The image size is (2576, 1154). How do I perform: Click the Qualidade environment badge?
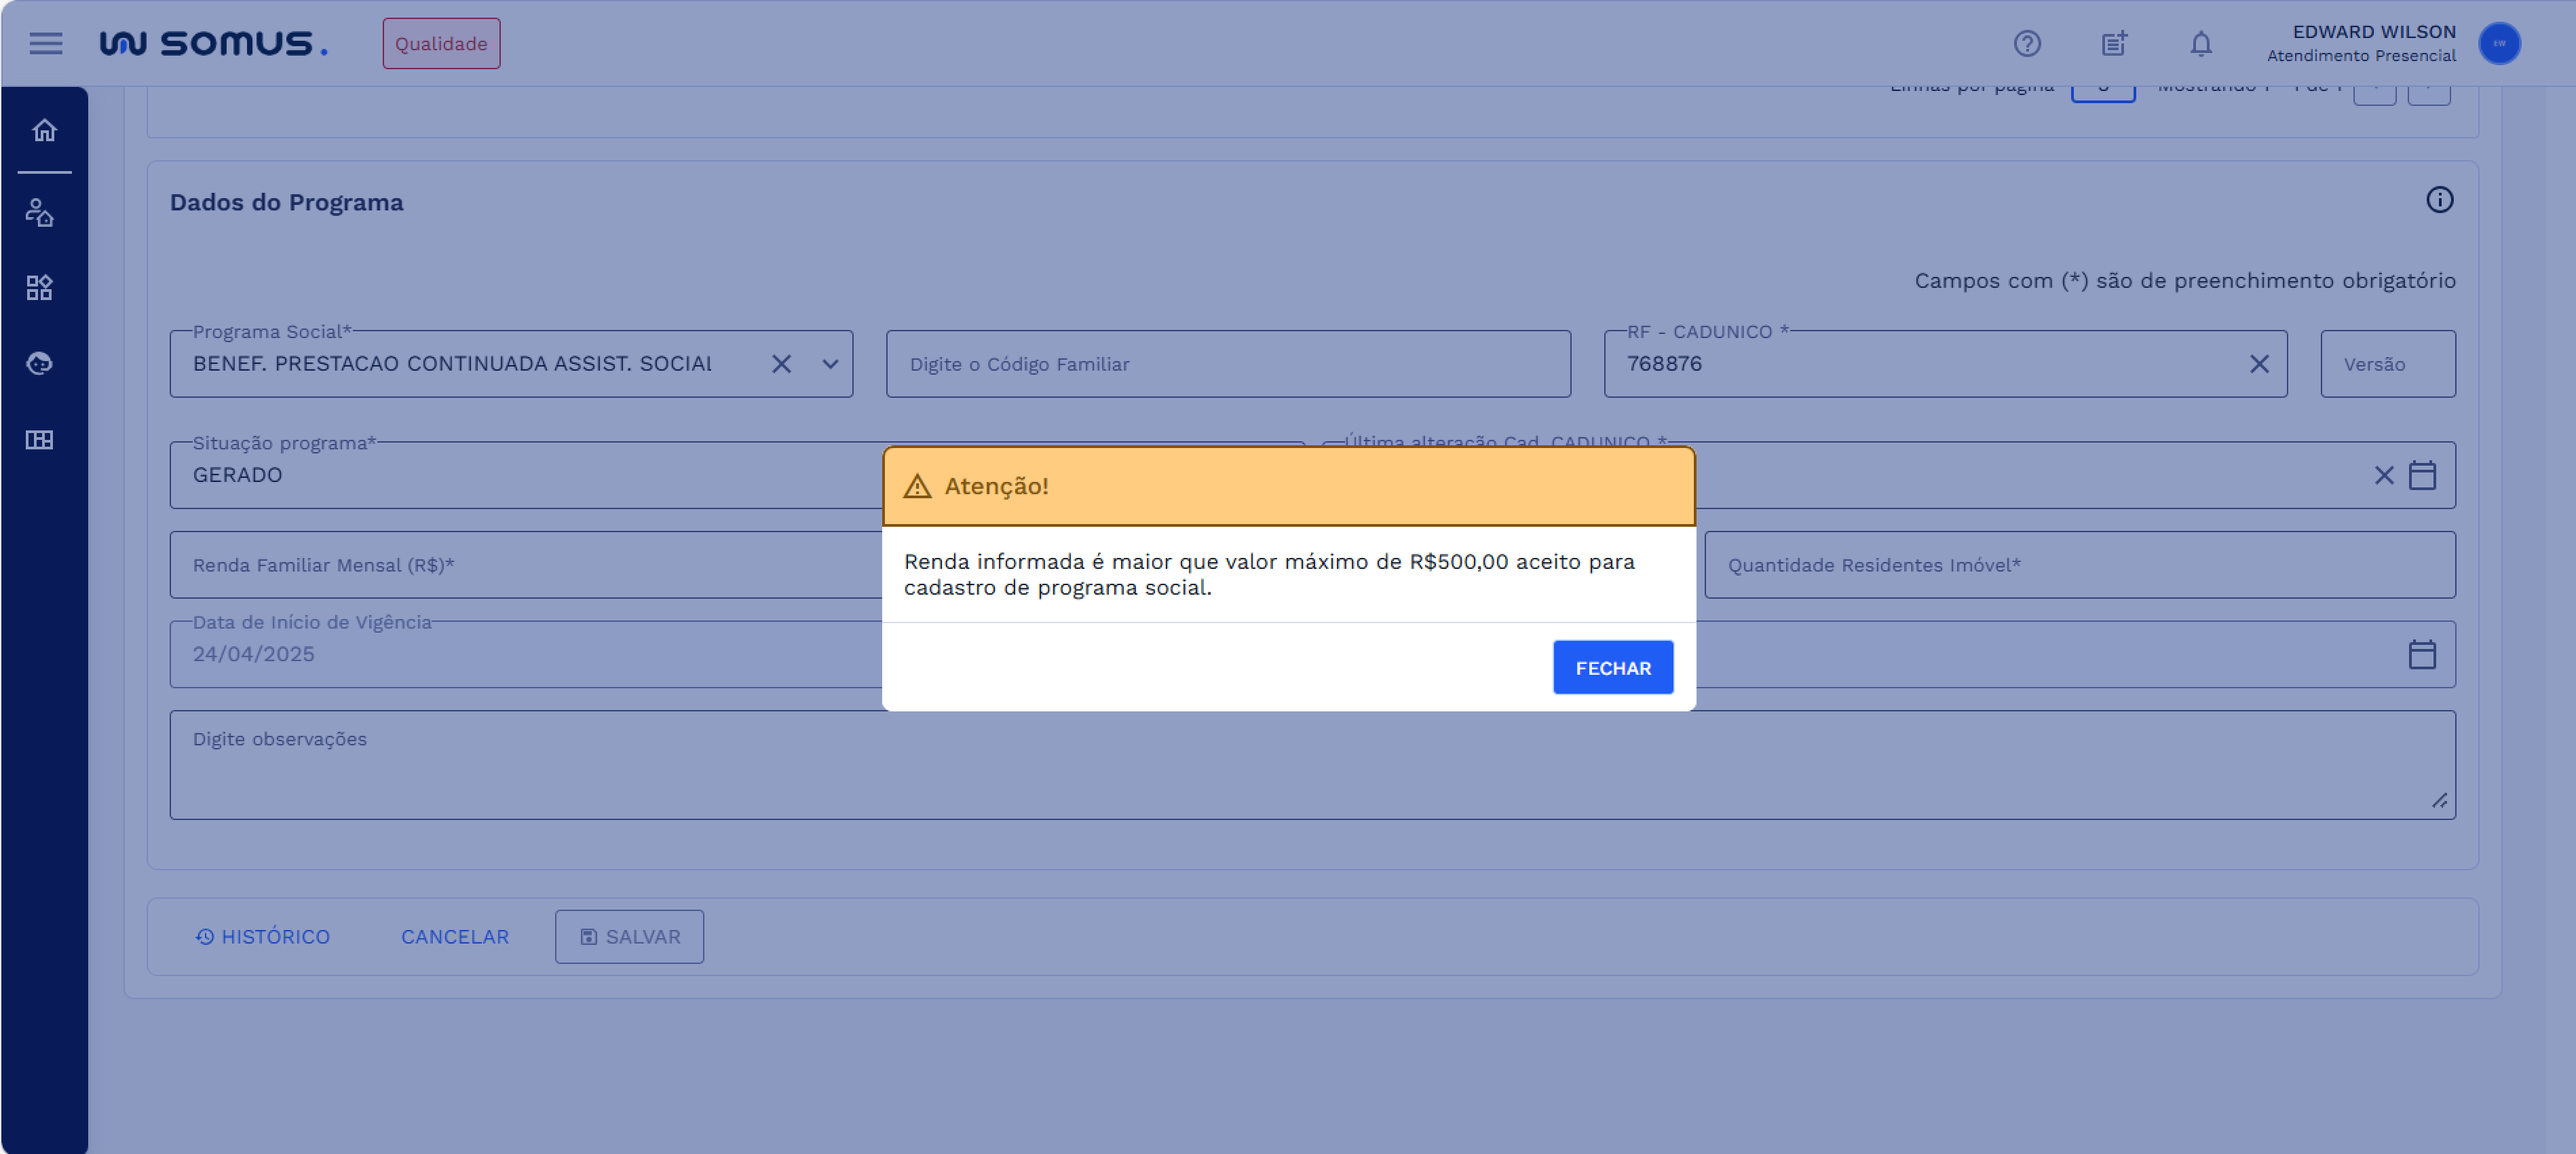point(441,43)
